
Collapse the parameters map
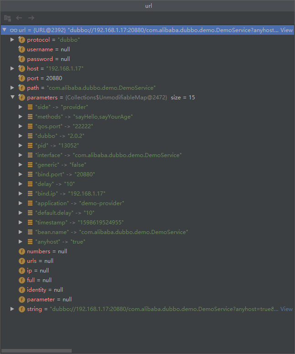coord(12,97)
